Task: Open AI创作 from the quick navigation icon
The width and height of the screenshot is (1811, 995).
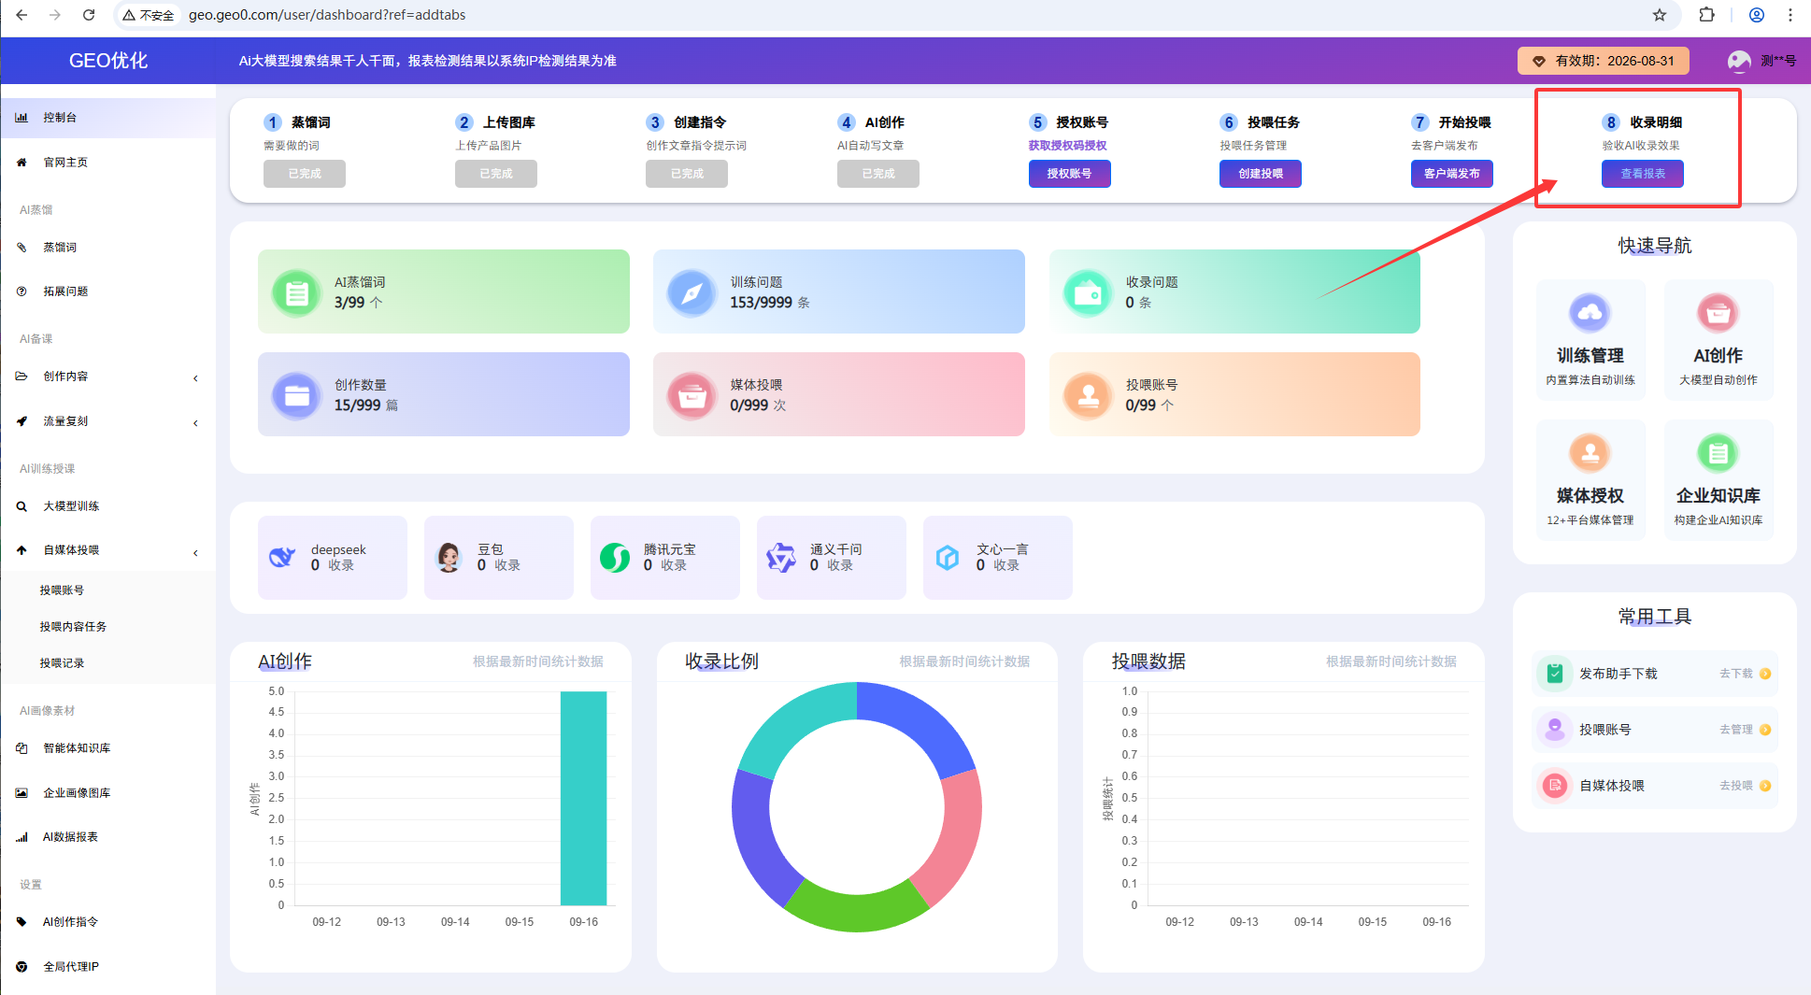Action: tap(1718, 314)
